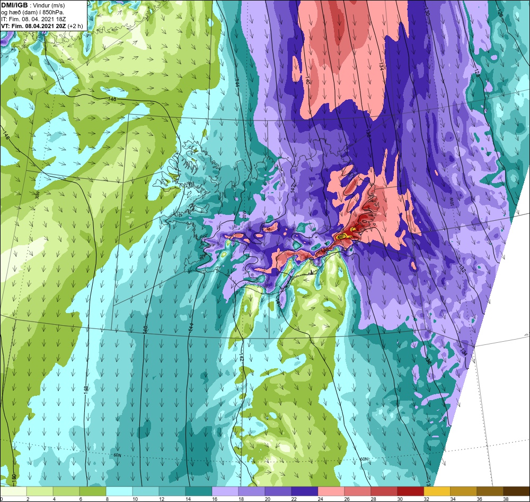Click the '(+2 h)' forecast offset text
530x502 pixels.
pos(75,26)
